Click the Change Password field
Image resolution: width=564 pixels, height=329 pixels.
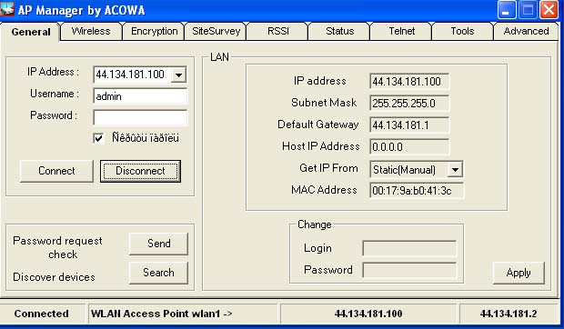point(409,271)
